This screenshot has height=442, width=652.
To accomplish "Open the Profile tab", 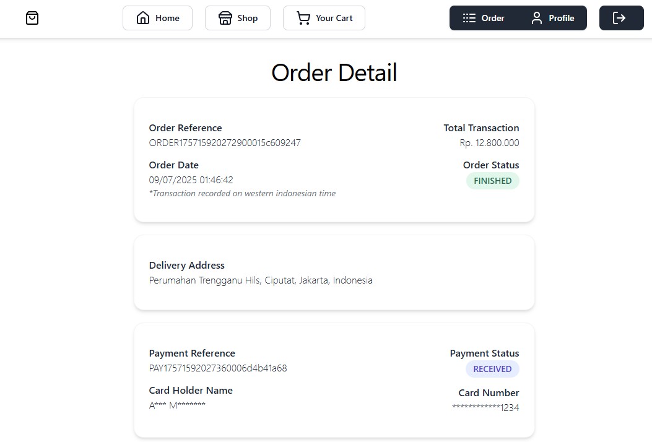I will pyautogui.click(x=553, y=18).
